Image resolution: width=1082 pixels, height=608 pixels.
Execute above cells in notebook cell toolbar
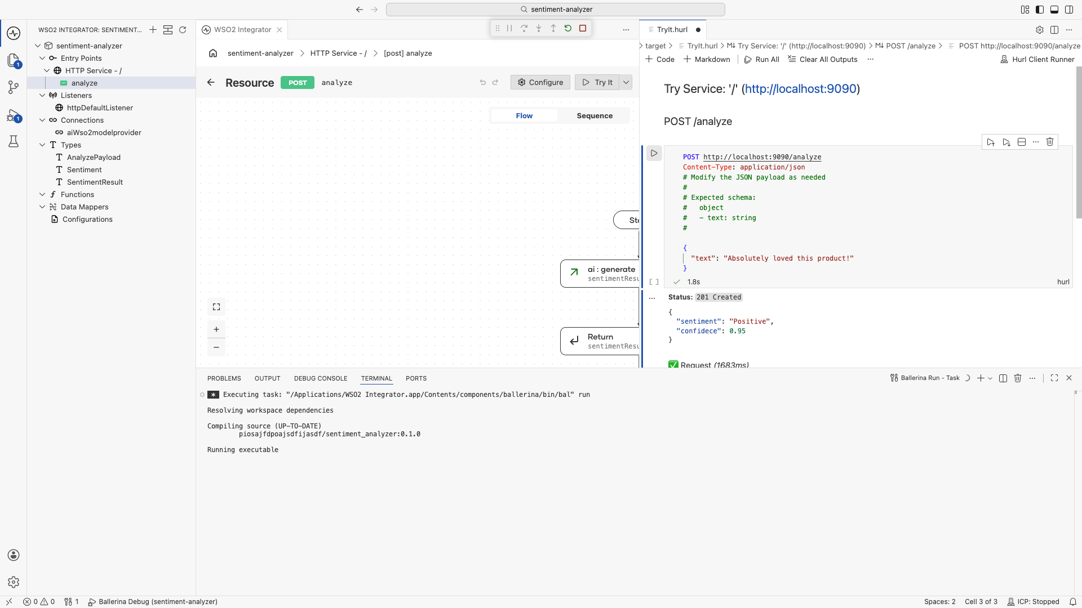point(991,142)
